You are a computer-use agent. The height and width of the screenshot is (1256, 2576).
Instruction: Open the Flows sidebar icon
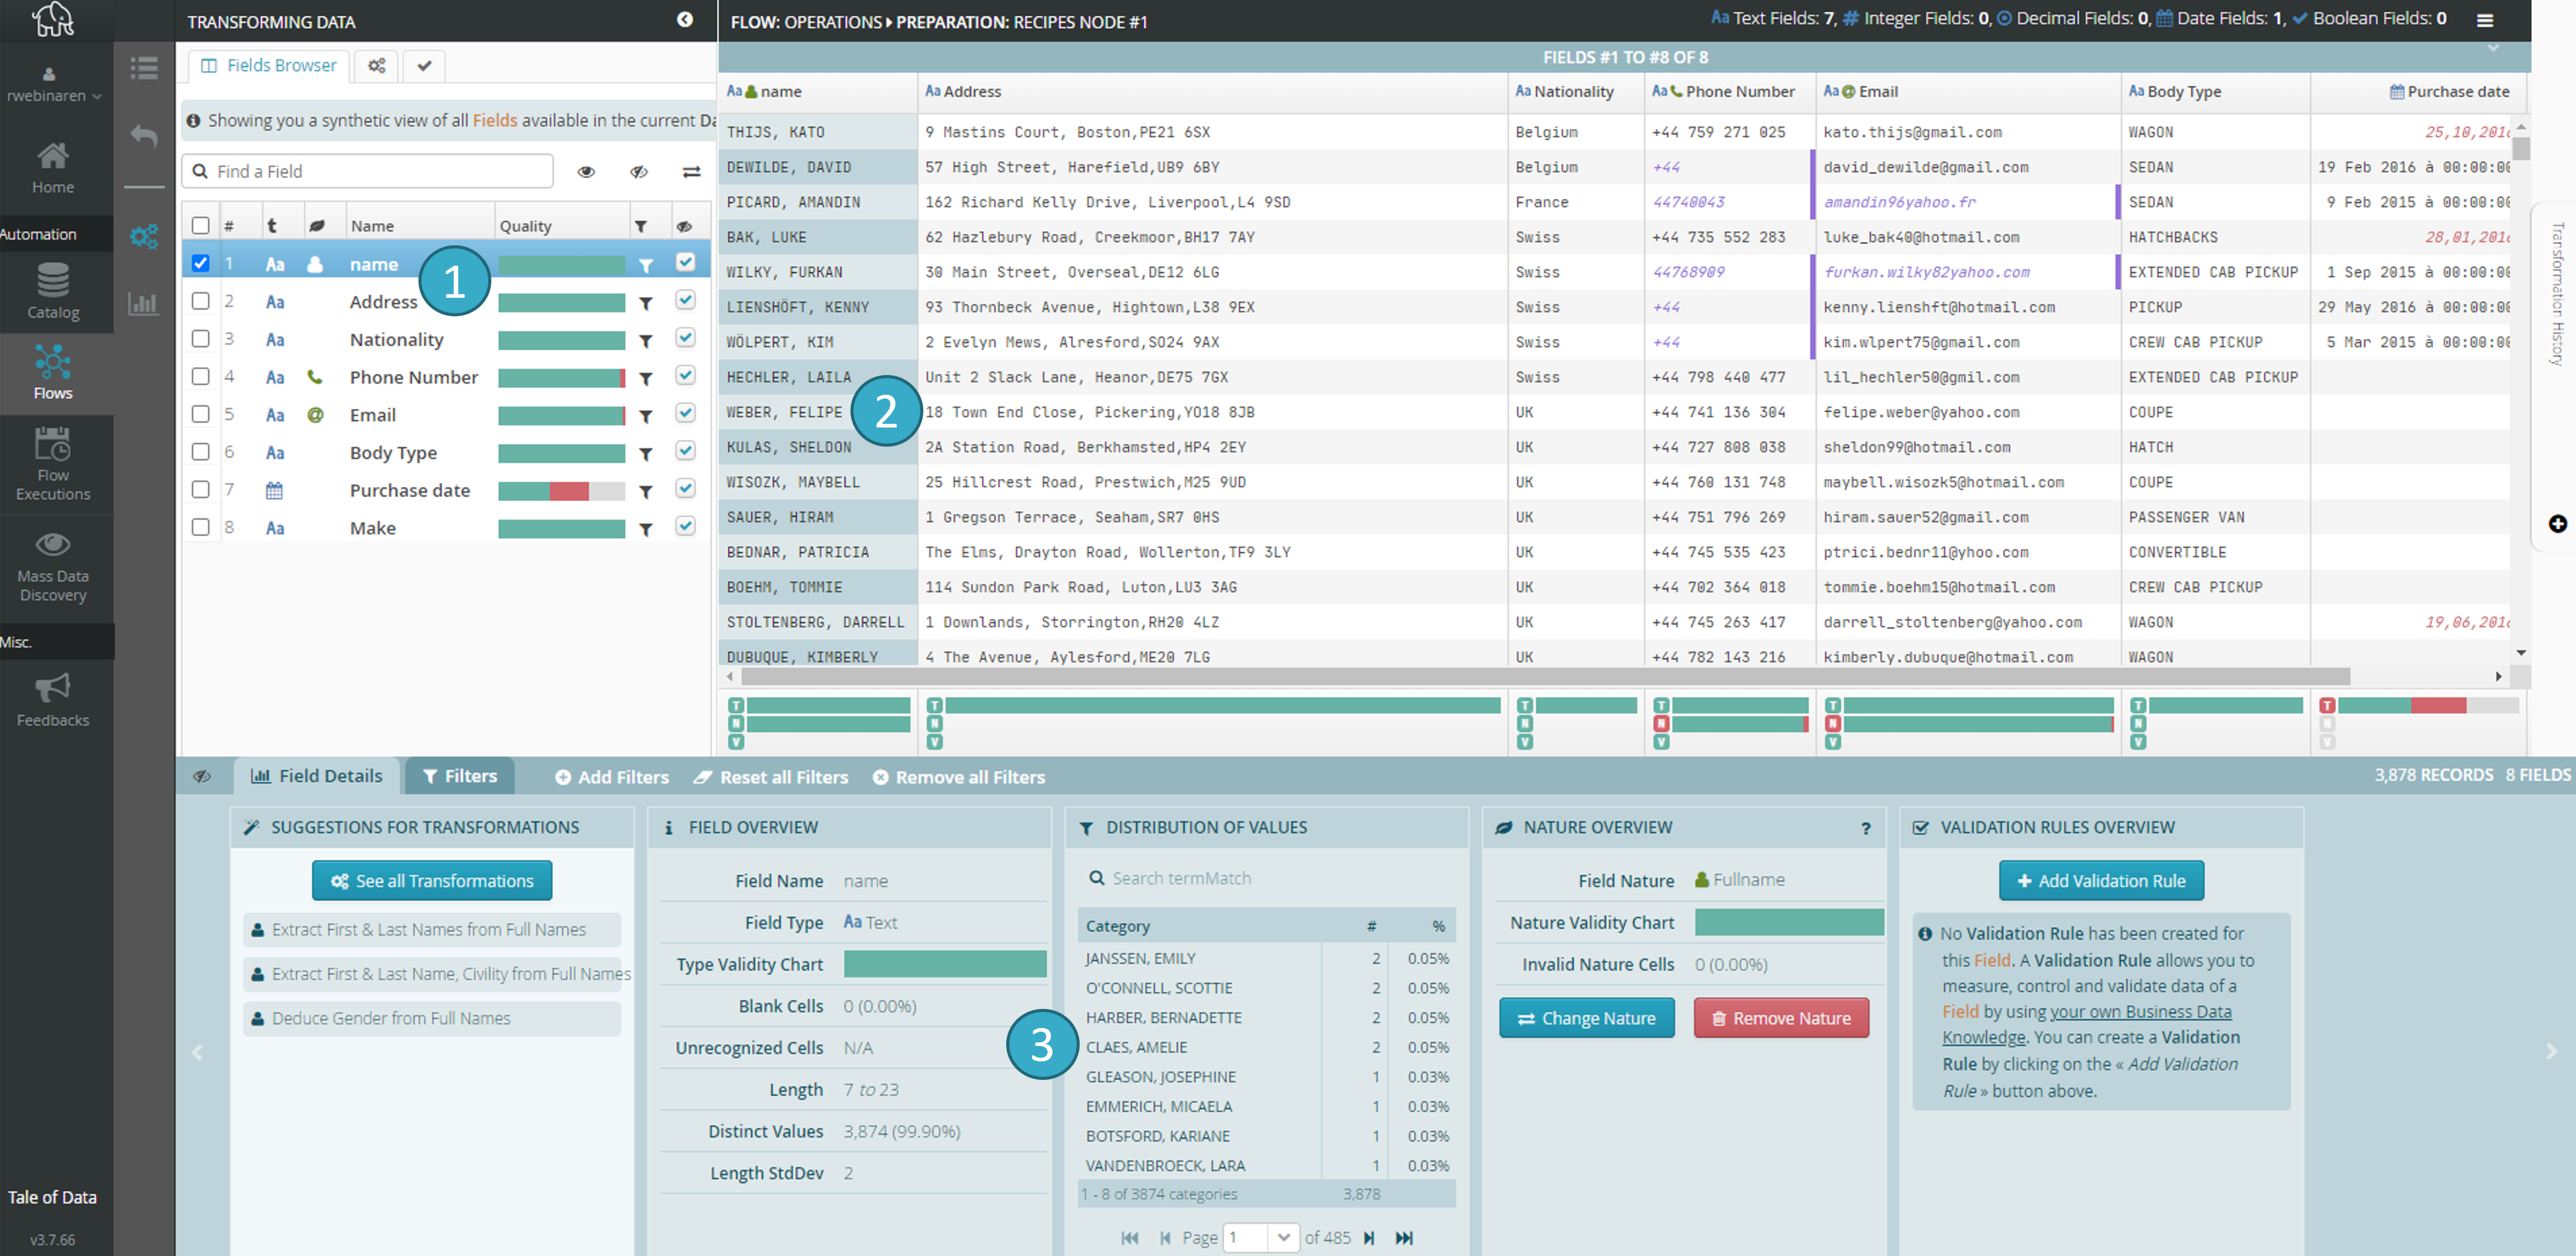click(53, 372)
